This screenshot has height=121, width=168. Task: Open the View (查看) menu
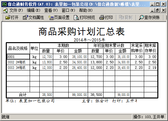[x=51, y=10]
